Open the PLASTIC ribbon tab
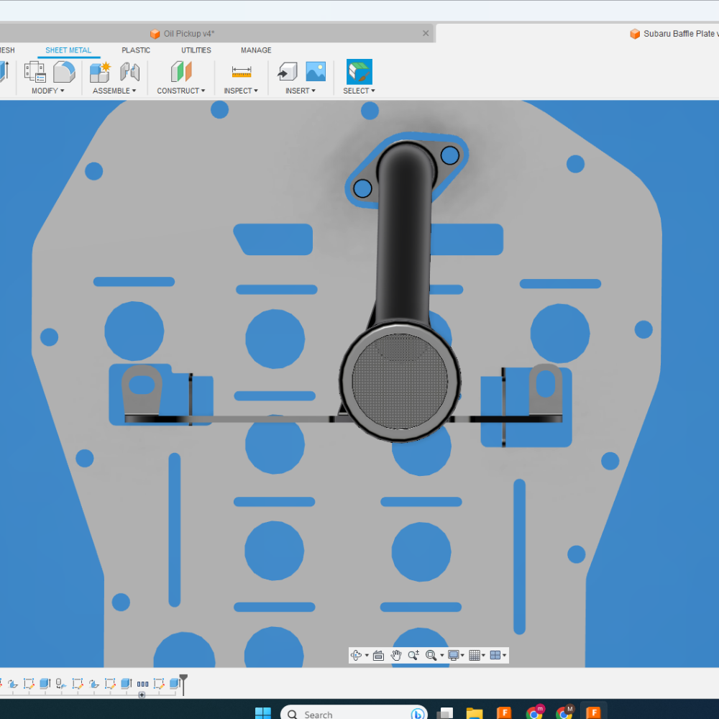The image size is (719, 719). tap(136, 50)
